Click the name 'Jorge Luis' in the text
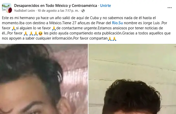 coord(151,23)
